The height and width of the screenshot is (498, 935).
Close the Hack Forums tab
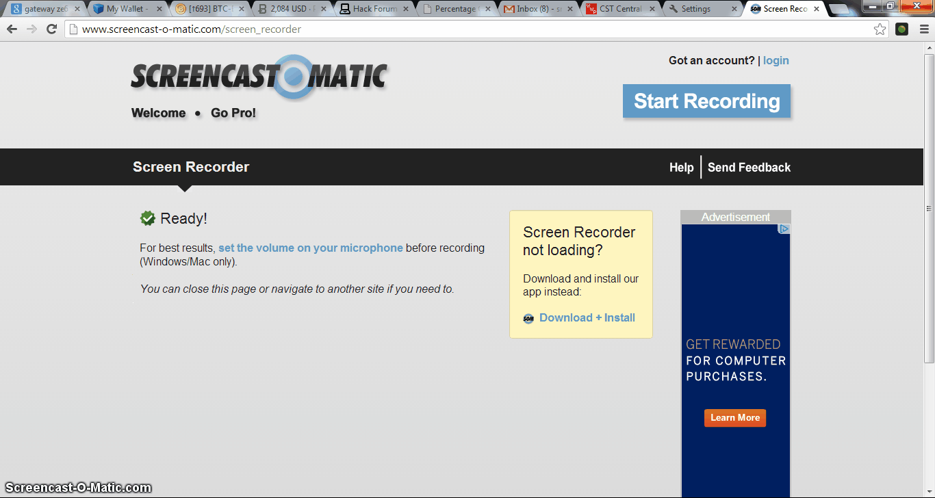tap(405, 9)
